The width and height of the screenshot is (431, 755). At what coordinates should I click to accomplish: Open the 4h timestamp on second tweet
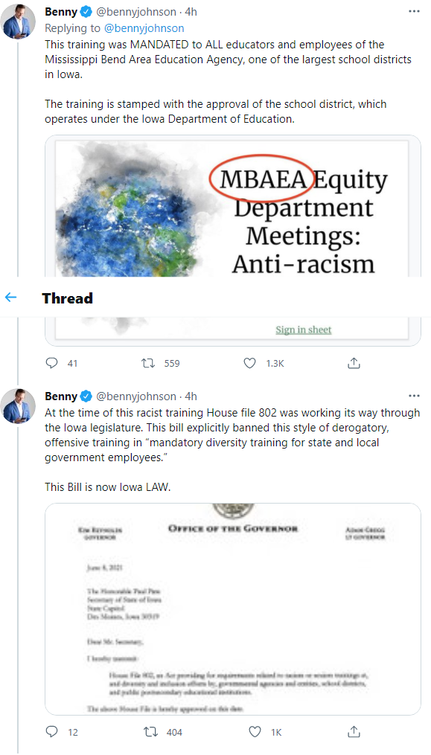click(191, 396)
